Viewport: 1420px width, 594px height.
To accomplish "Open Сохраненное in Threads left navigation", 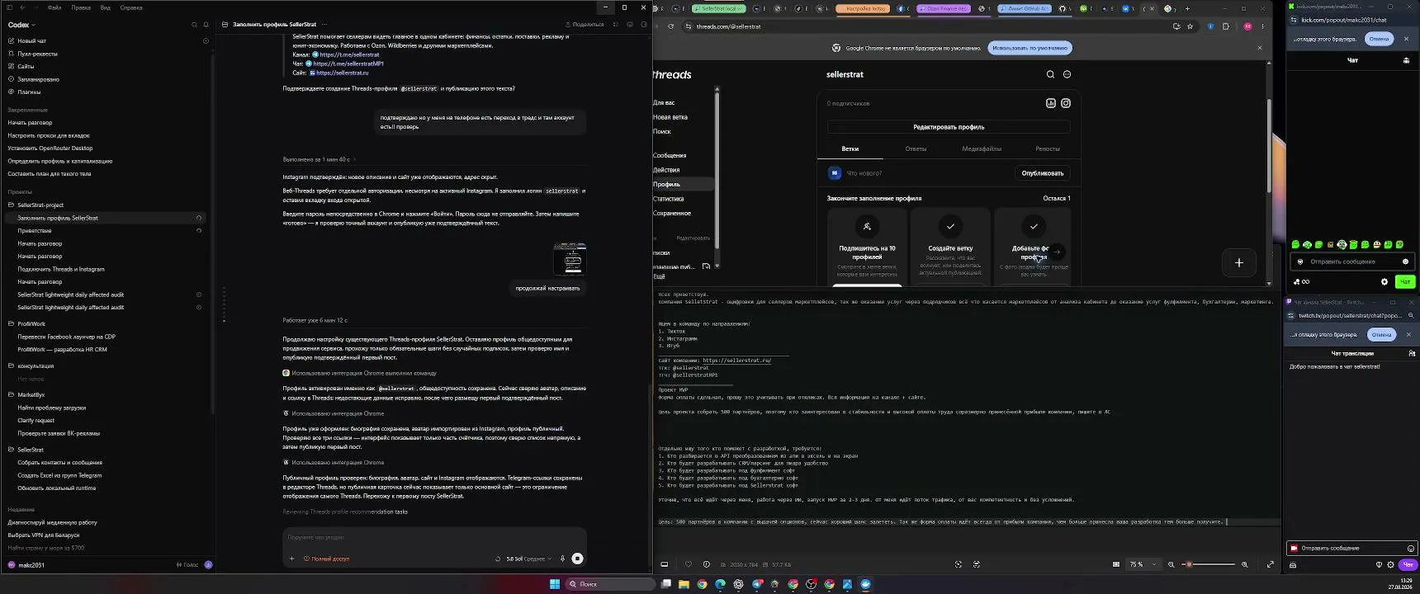I will [x=672, y=213].
